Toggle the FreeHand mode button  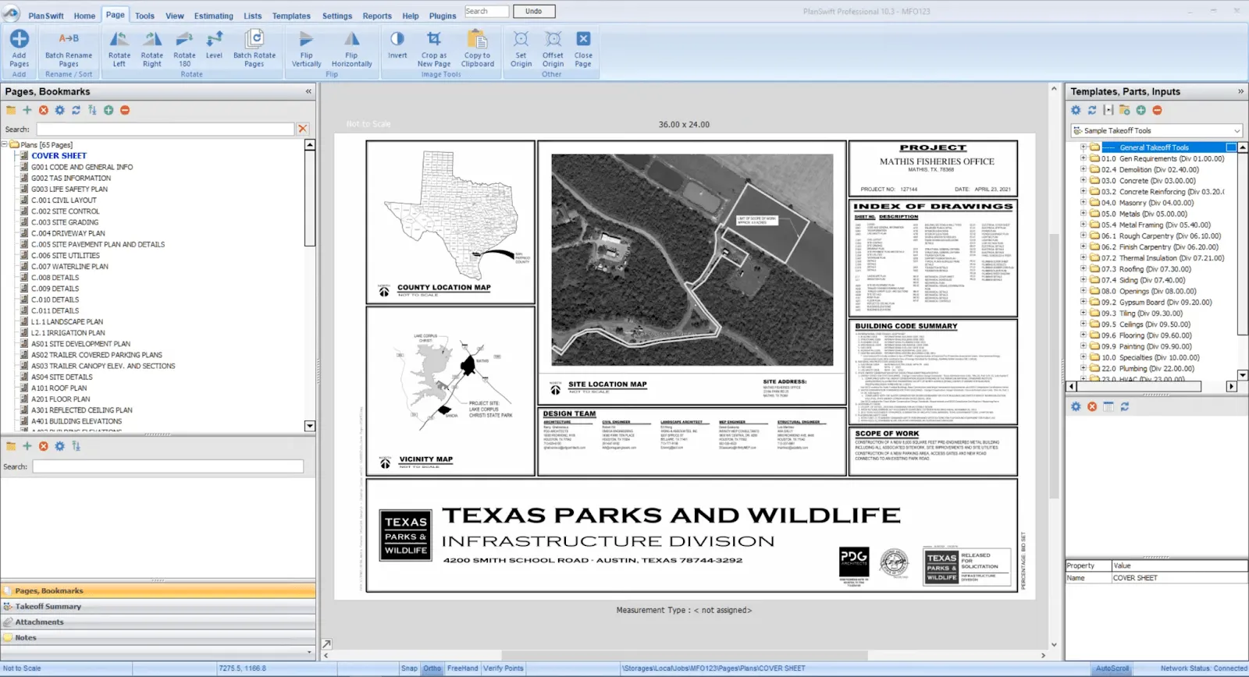(x=462, y=668)
